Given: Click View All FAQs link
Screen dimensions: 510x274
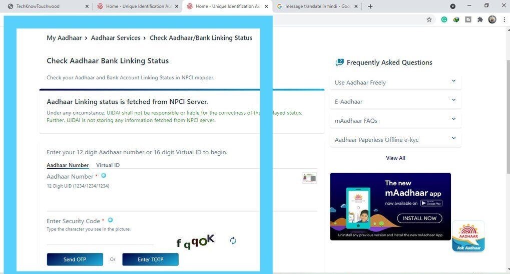Looking at the screenshot, I should click(395, 158).
